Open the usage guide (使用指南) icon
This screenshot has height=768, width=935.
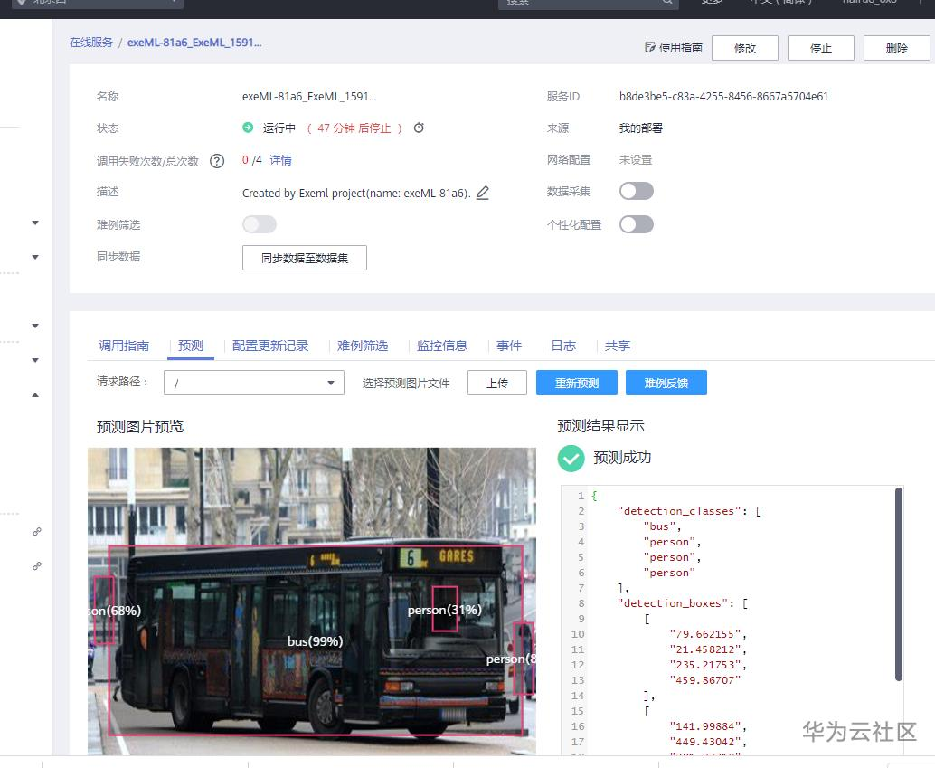tap(650, 47)
